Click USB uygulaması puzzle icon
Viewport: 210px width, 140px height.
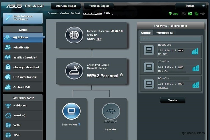(x=8, y=77)
